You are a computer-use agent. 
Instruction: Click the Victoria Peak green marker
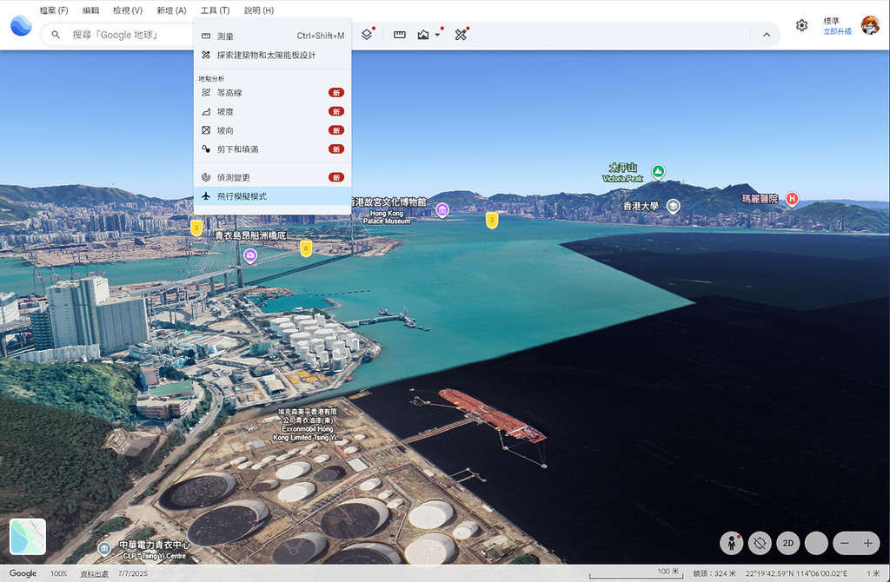tap(658, 171)
